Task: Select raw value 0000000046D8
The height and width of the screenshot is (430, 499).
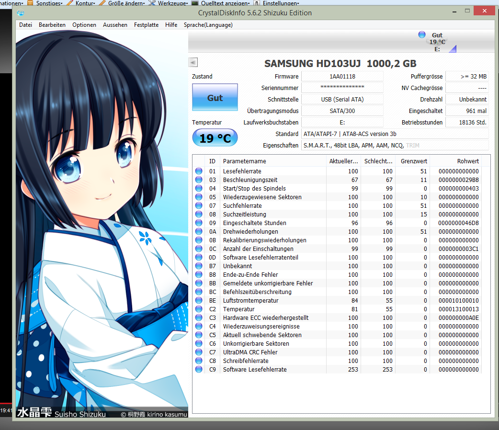Action: coord(458,223)
